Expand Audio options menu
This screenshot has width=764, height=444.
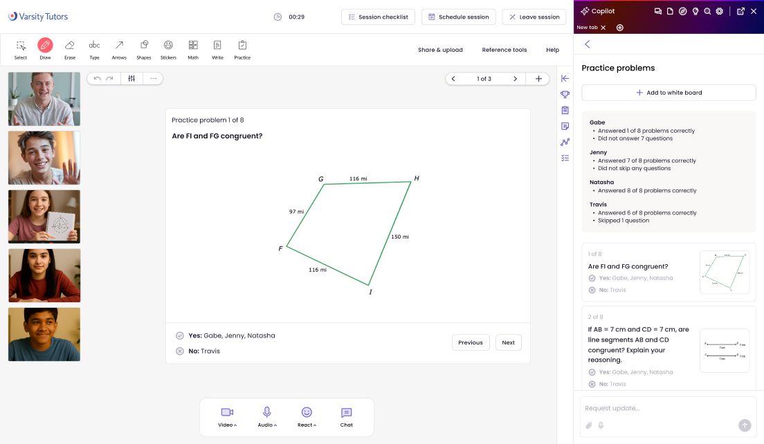(266, 416)
